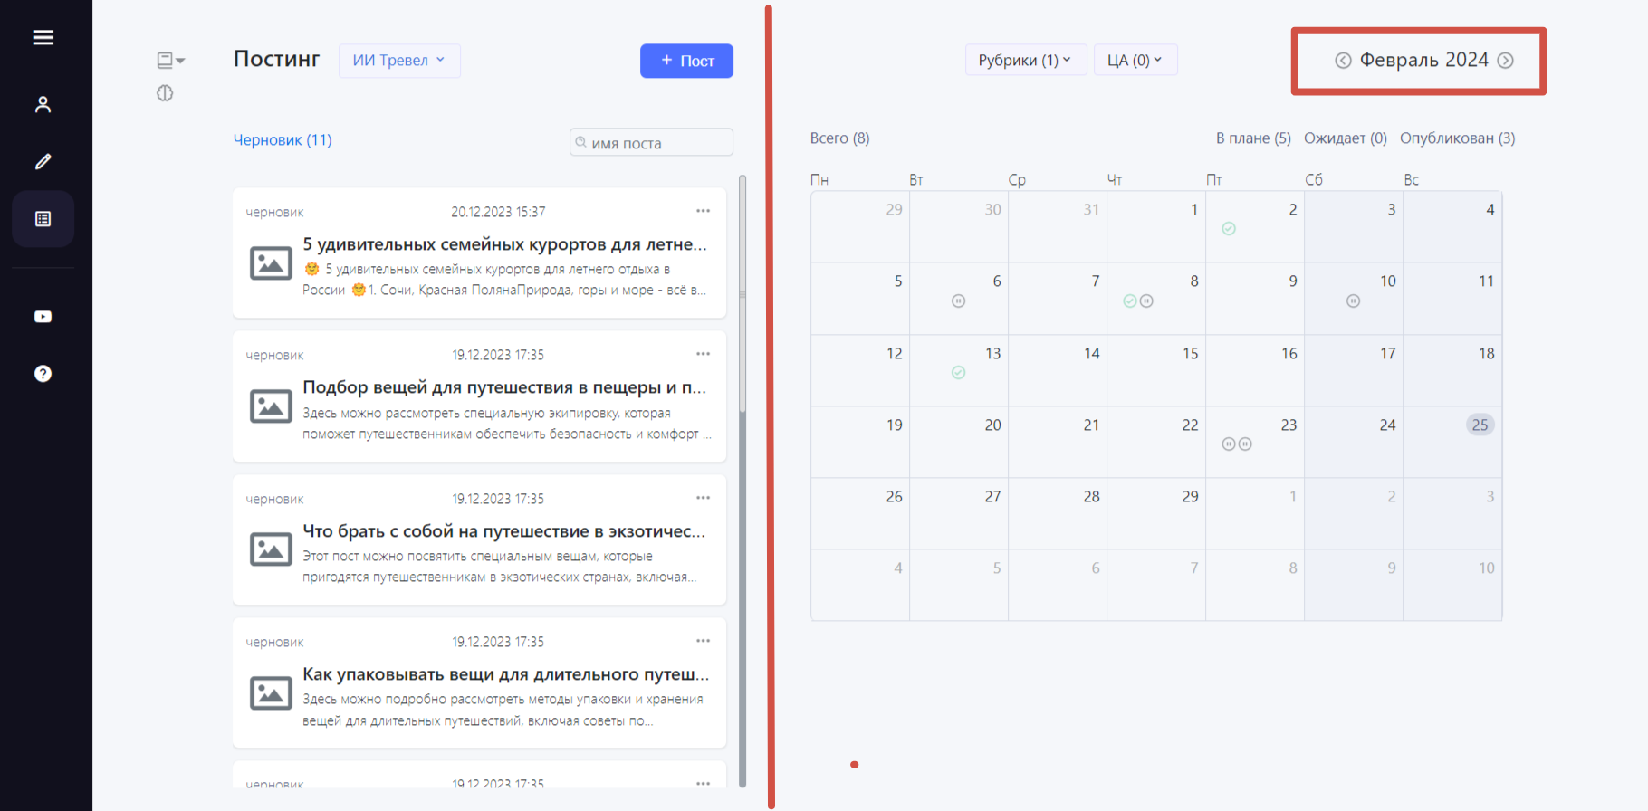Click published check icon on February 2

1229,229
